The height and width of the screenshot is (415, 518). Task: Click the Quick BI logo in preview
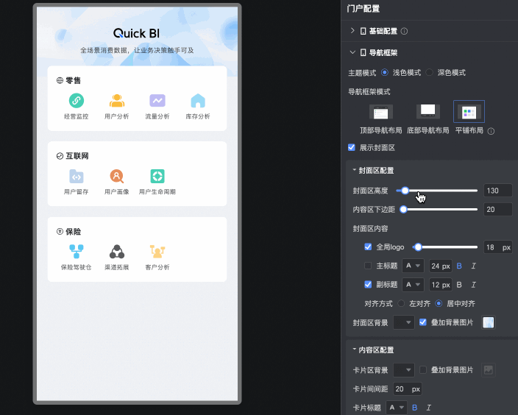point(136,33)
